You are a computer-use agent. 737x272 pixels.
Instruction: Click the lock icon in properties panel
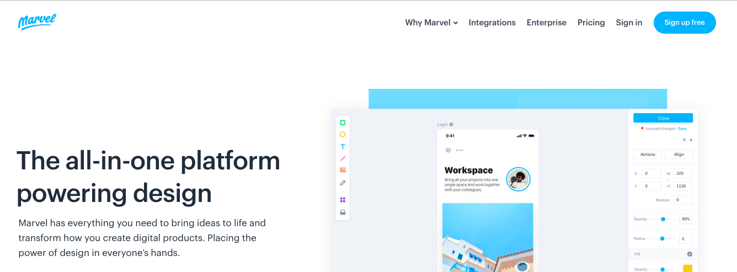click(x=691, y=140)
